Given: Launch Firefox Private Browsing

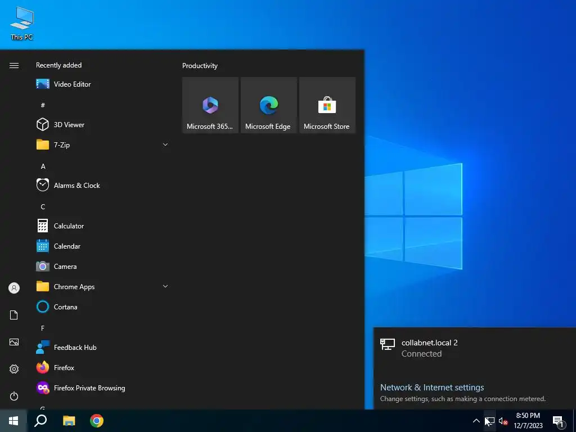Looking at the screenshot, I should (102, 388).
